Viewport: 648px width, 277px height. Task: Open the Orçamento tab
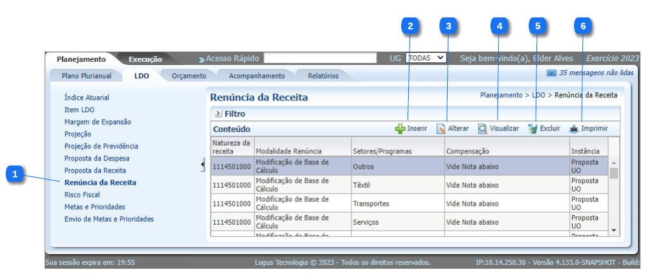pos(189,76)
